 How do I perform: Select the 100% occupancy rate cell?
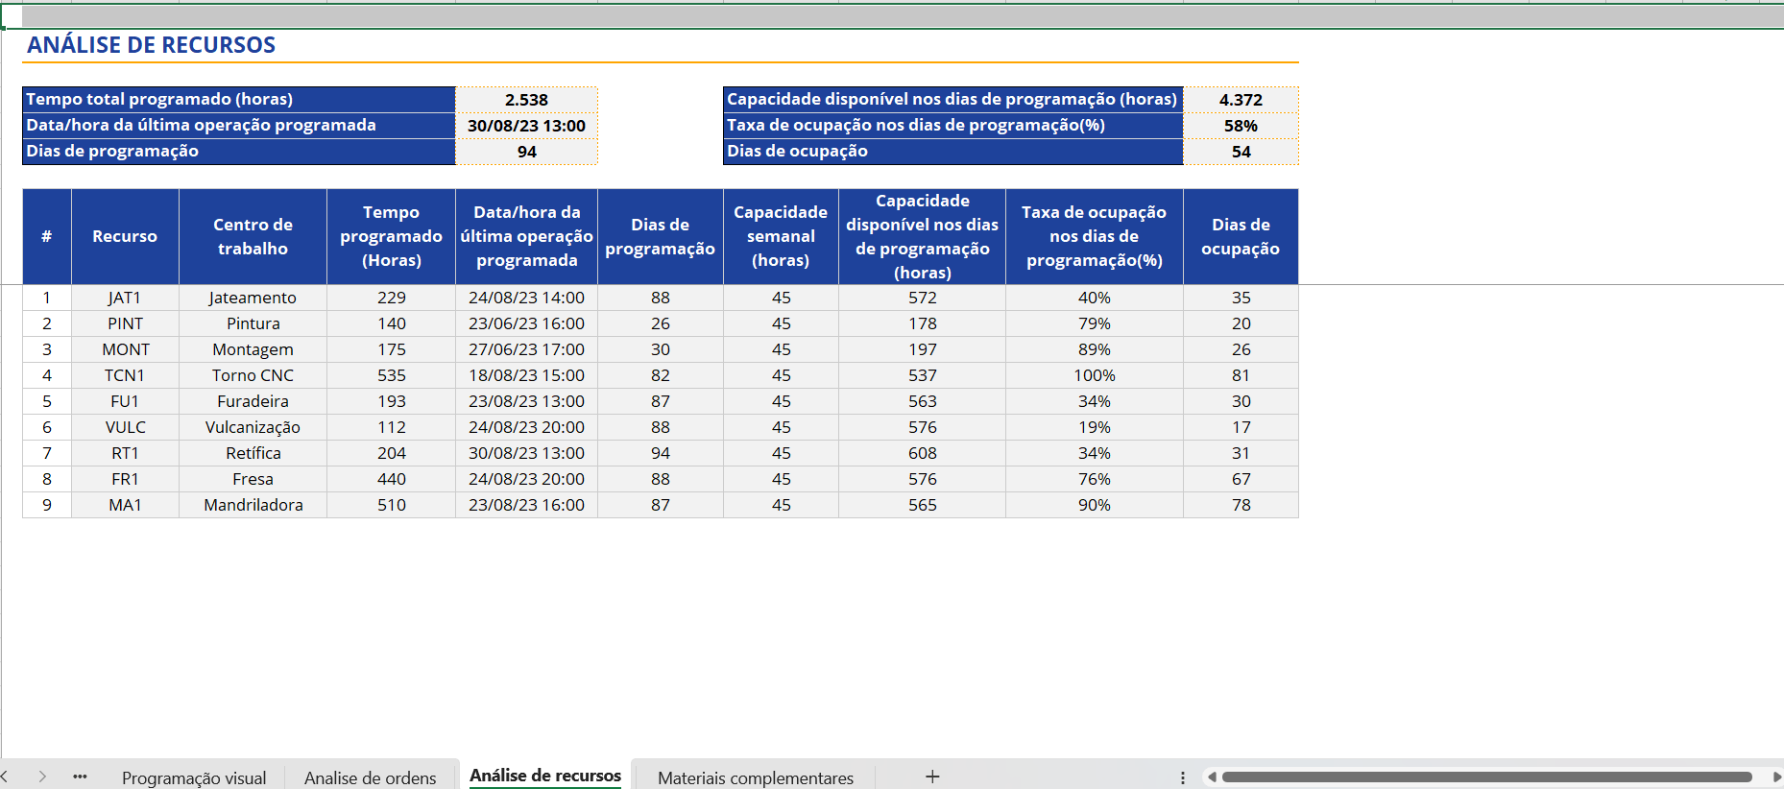[x=1094, y=375]
